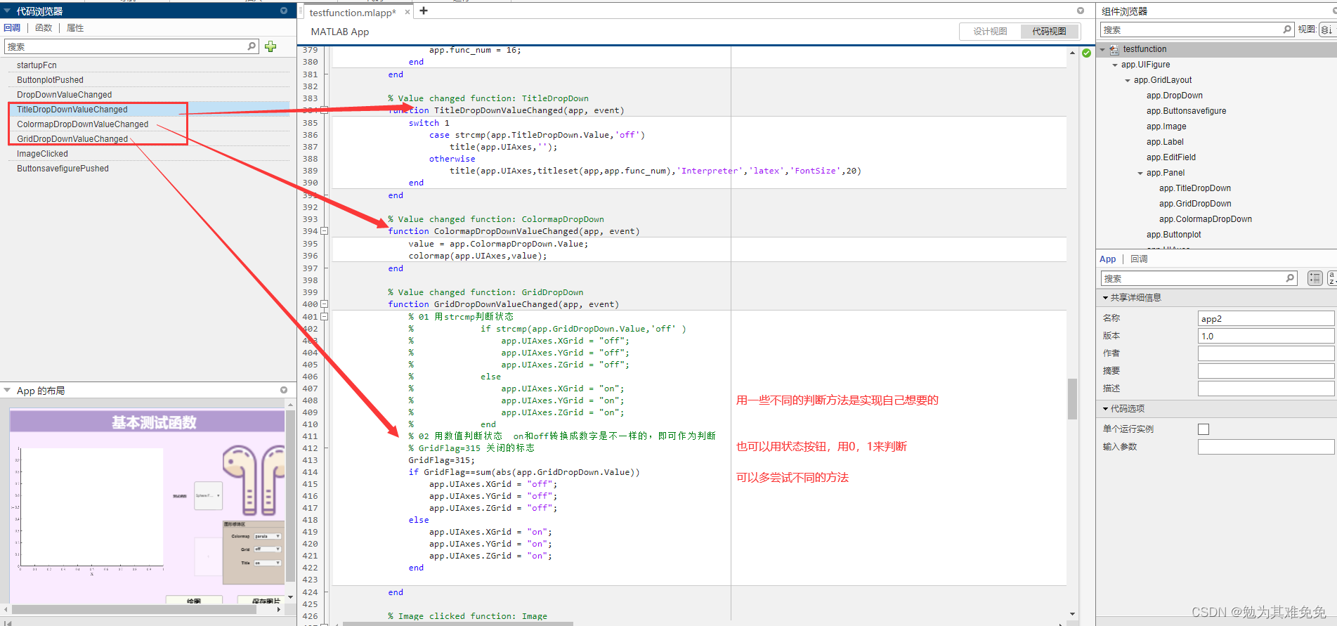Click the app layout preview thumbnail
The image size is (1337, 626).
pos(147,506)
